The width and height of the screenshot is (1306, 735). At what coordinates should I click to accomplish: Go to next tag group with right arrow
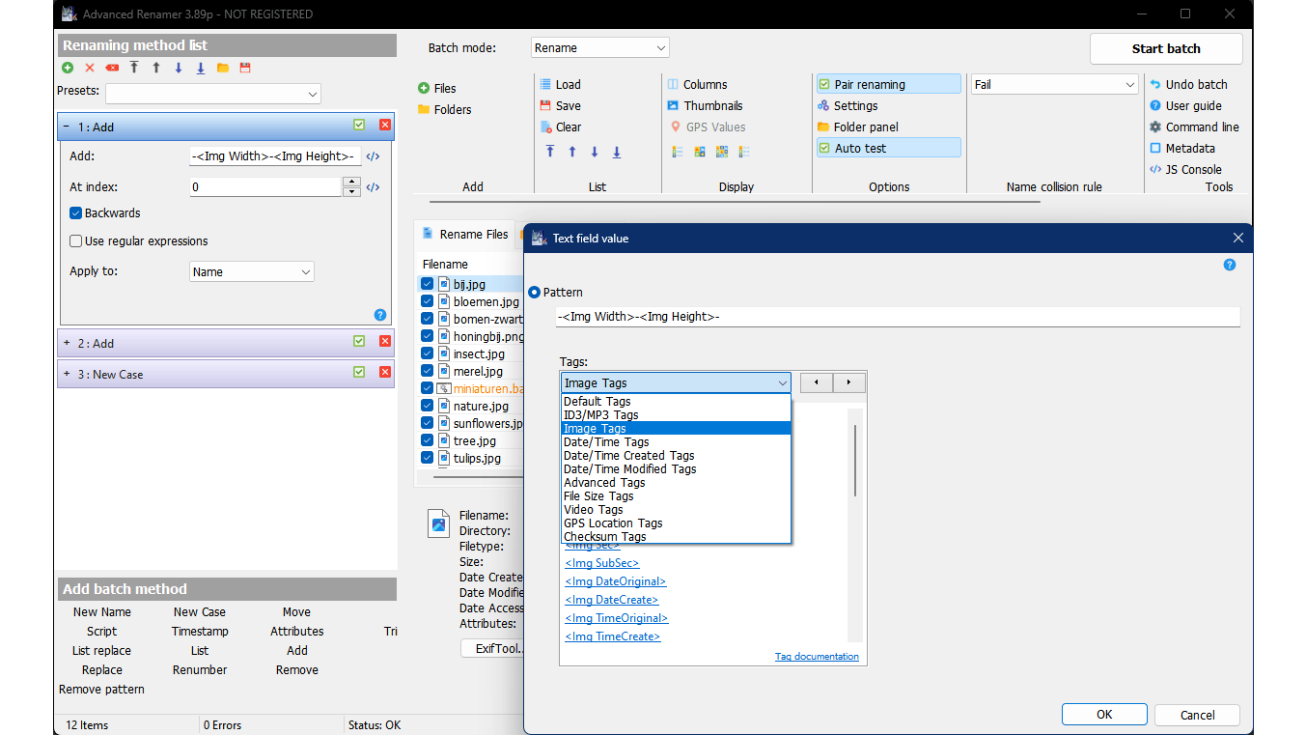849,382
